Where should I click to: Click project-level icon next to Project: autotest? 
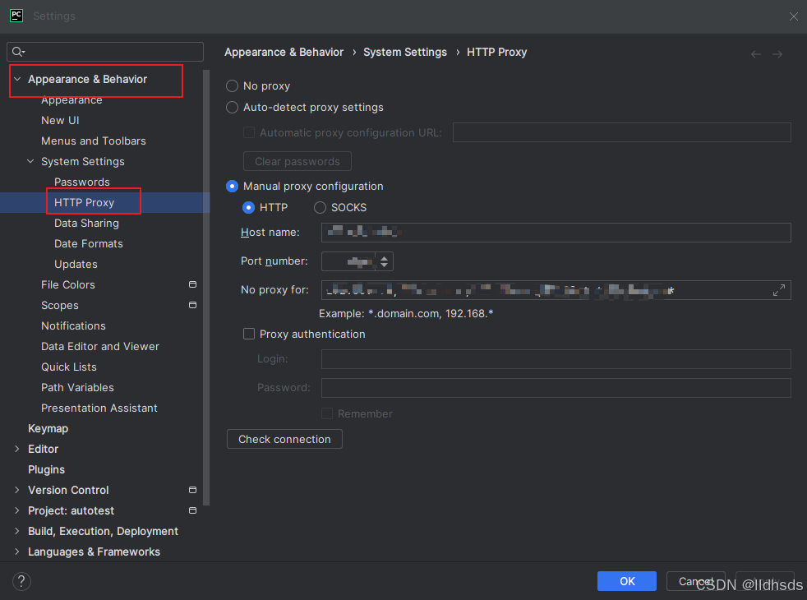[x=192, y=510]
